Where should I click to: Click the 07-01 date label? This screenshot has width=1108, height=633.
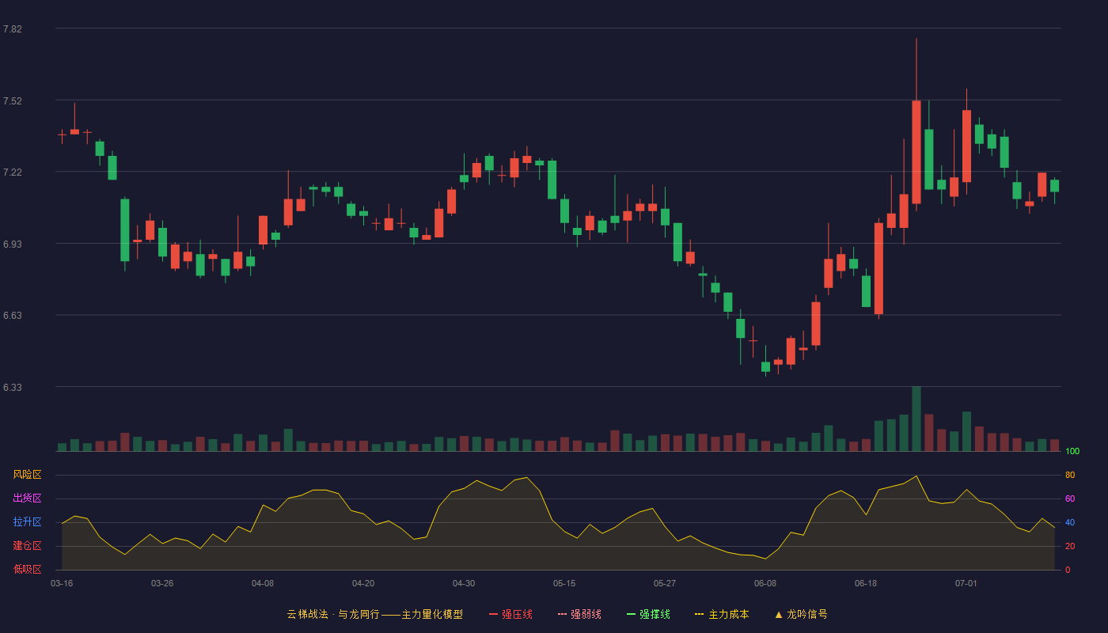point(966,583)
